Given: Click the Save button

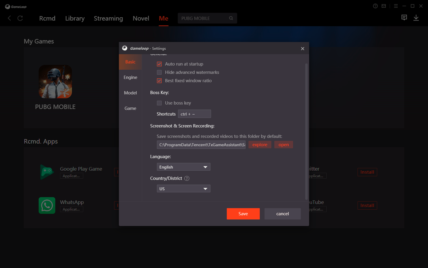Looking at the screenshot, I should (x=243, y=214).
